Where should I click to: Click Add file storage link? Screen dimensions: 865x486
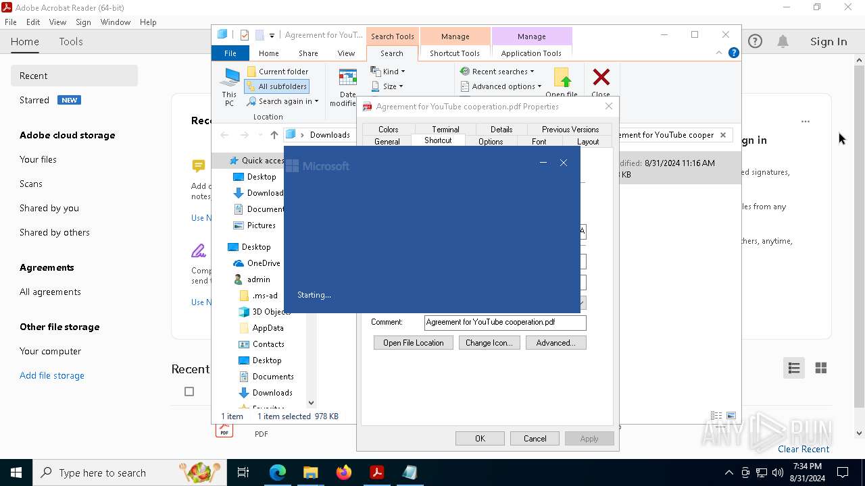(x=52, y=375)
